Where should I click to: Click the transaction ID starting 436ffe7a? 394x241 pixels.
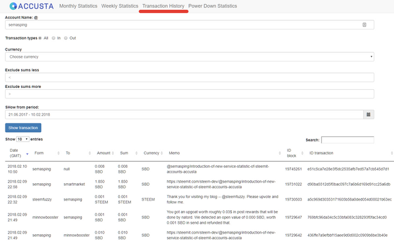[347, 235]
